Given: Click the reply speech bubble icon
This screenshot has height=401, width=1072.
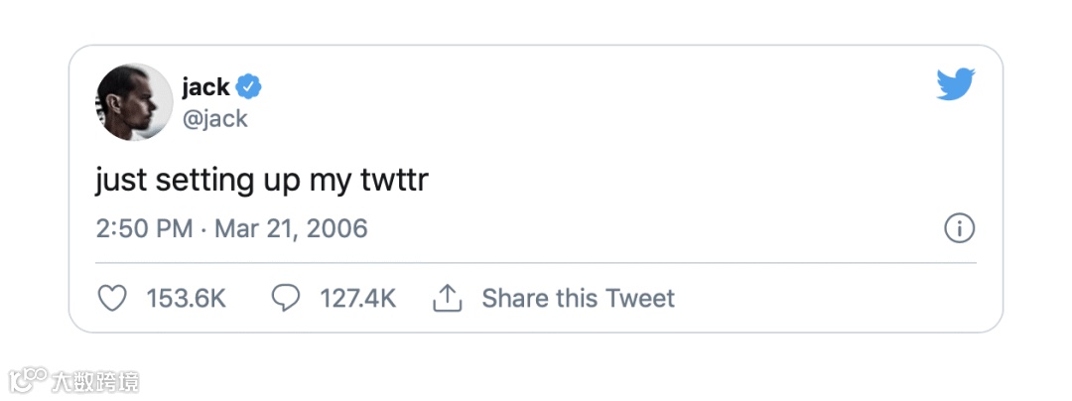Looking at the screenshot, I should click(x=286, y=298).
